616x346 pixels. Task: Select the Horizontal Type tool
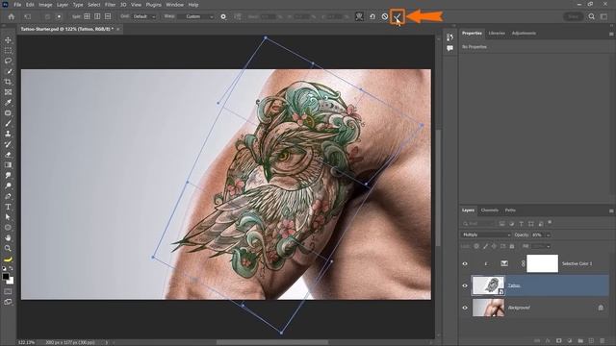(x=8, y=207)
